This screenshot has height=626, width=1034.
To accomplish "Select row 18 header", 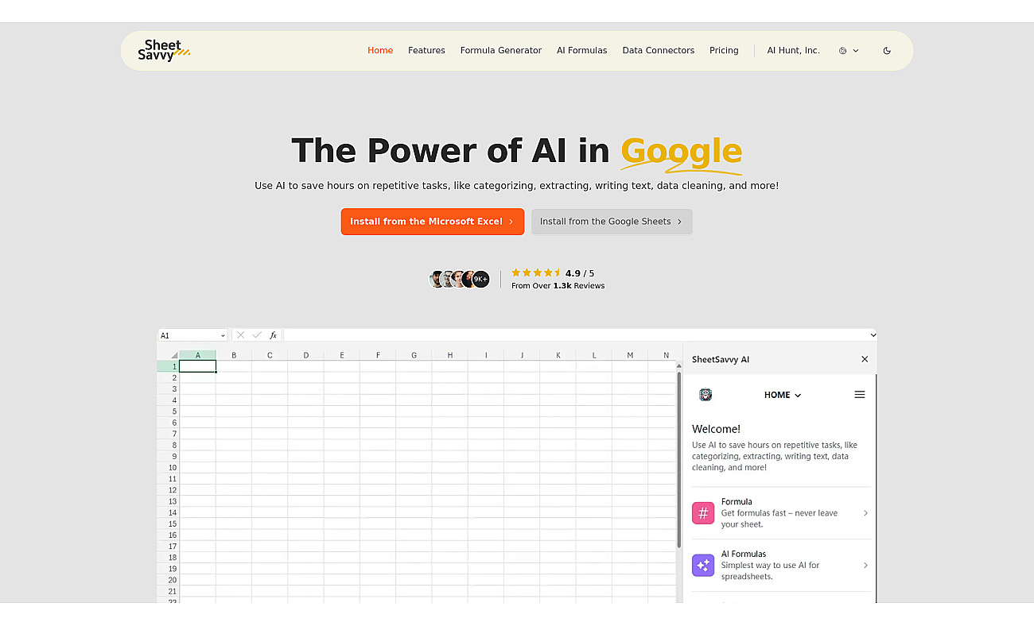I will [x=169, y=558].
